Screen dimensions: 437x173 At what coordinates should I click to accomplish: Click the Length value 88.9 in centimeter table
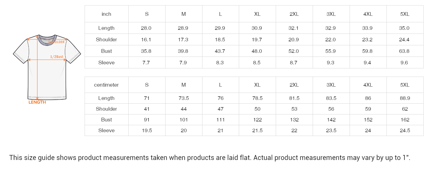click(405, 98)
